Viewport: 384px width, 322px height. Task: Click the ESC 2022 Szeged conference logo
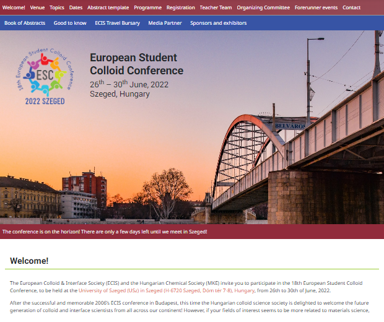45,76
